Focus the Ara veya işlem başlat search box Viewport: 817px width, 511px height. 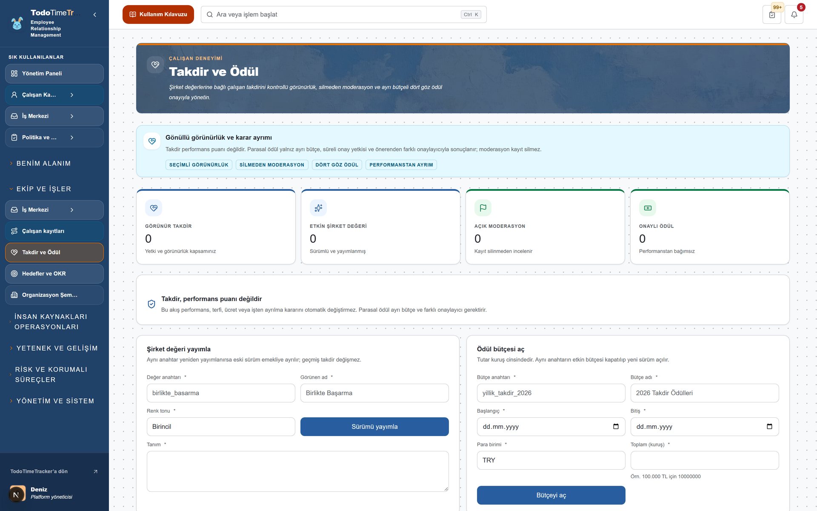[x=344, y=14]
